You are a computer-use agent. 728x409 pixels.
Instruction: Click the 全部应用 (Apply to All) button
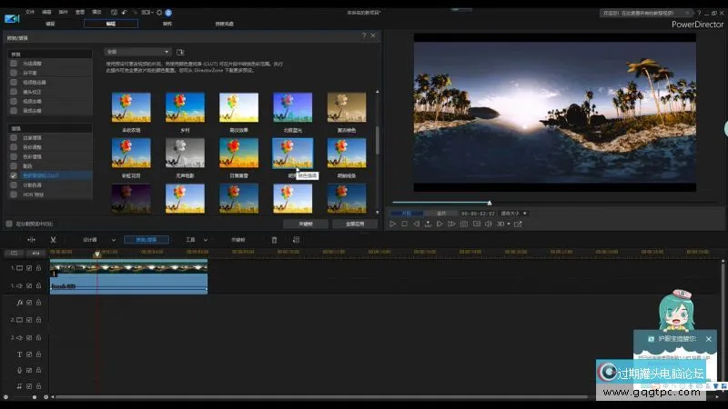click(355, 223)
